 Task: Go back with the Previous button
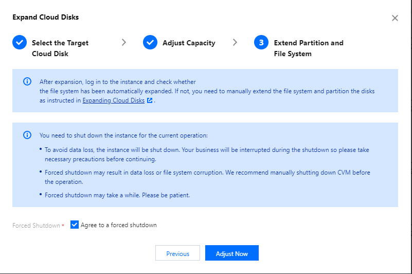(177, 253)
